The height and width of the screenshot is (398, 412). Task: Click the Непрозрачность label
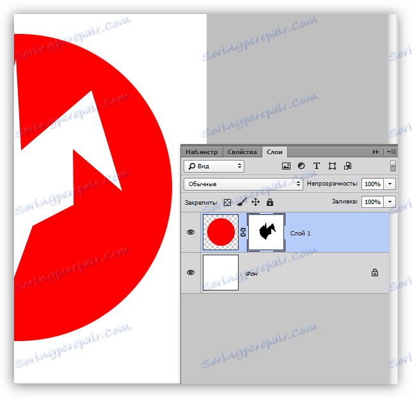333,184
